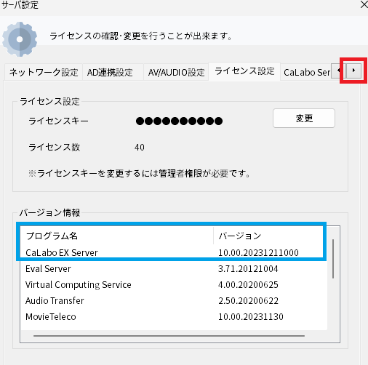Select the Audio Transfer row

(x=174, y=300)
